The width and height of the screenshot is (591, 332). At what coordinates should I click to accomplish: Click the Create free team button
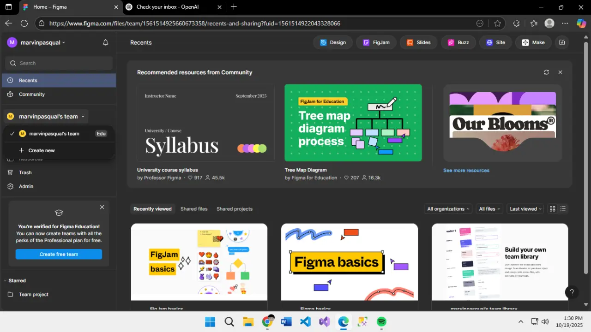pyautogui.click(x=59, y=254)
